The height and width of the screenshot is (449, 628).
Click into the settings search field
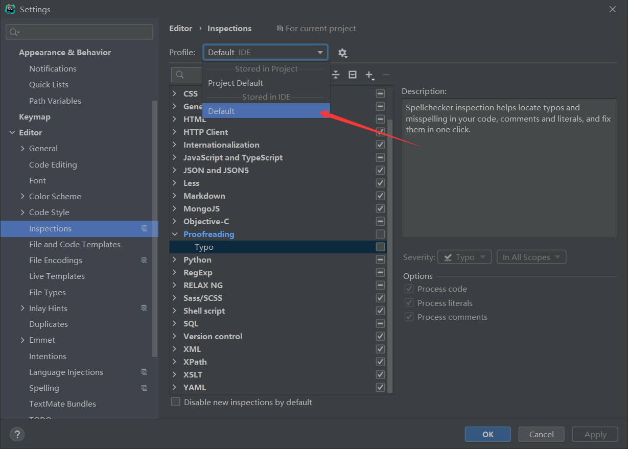click(x=79, y=32)
